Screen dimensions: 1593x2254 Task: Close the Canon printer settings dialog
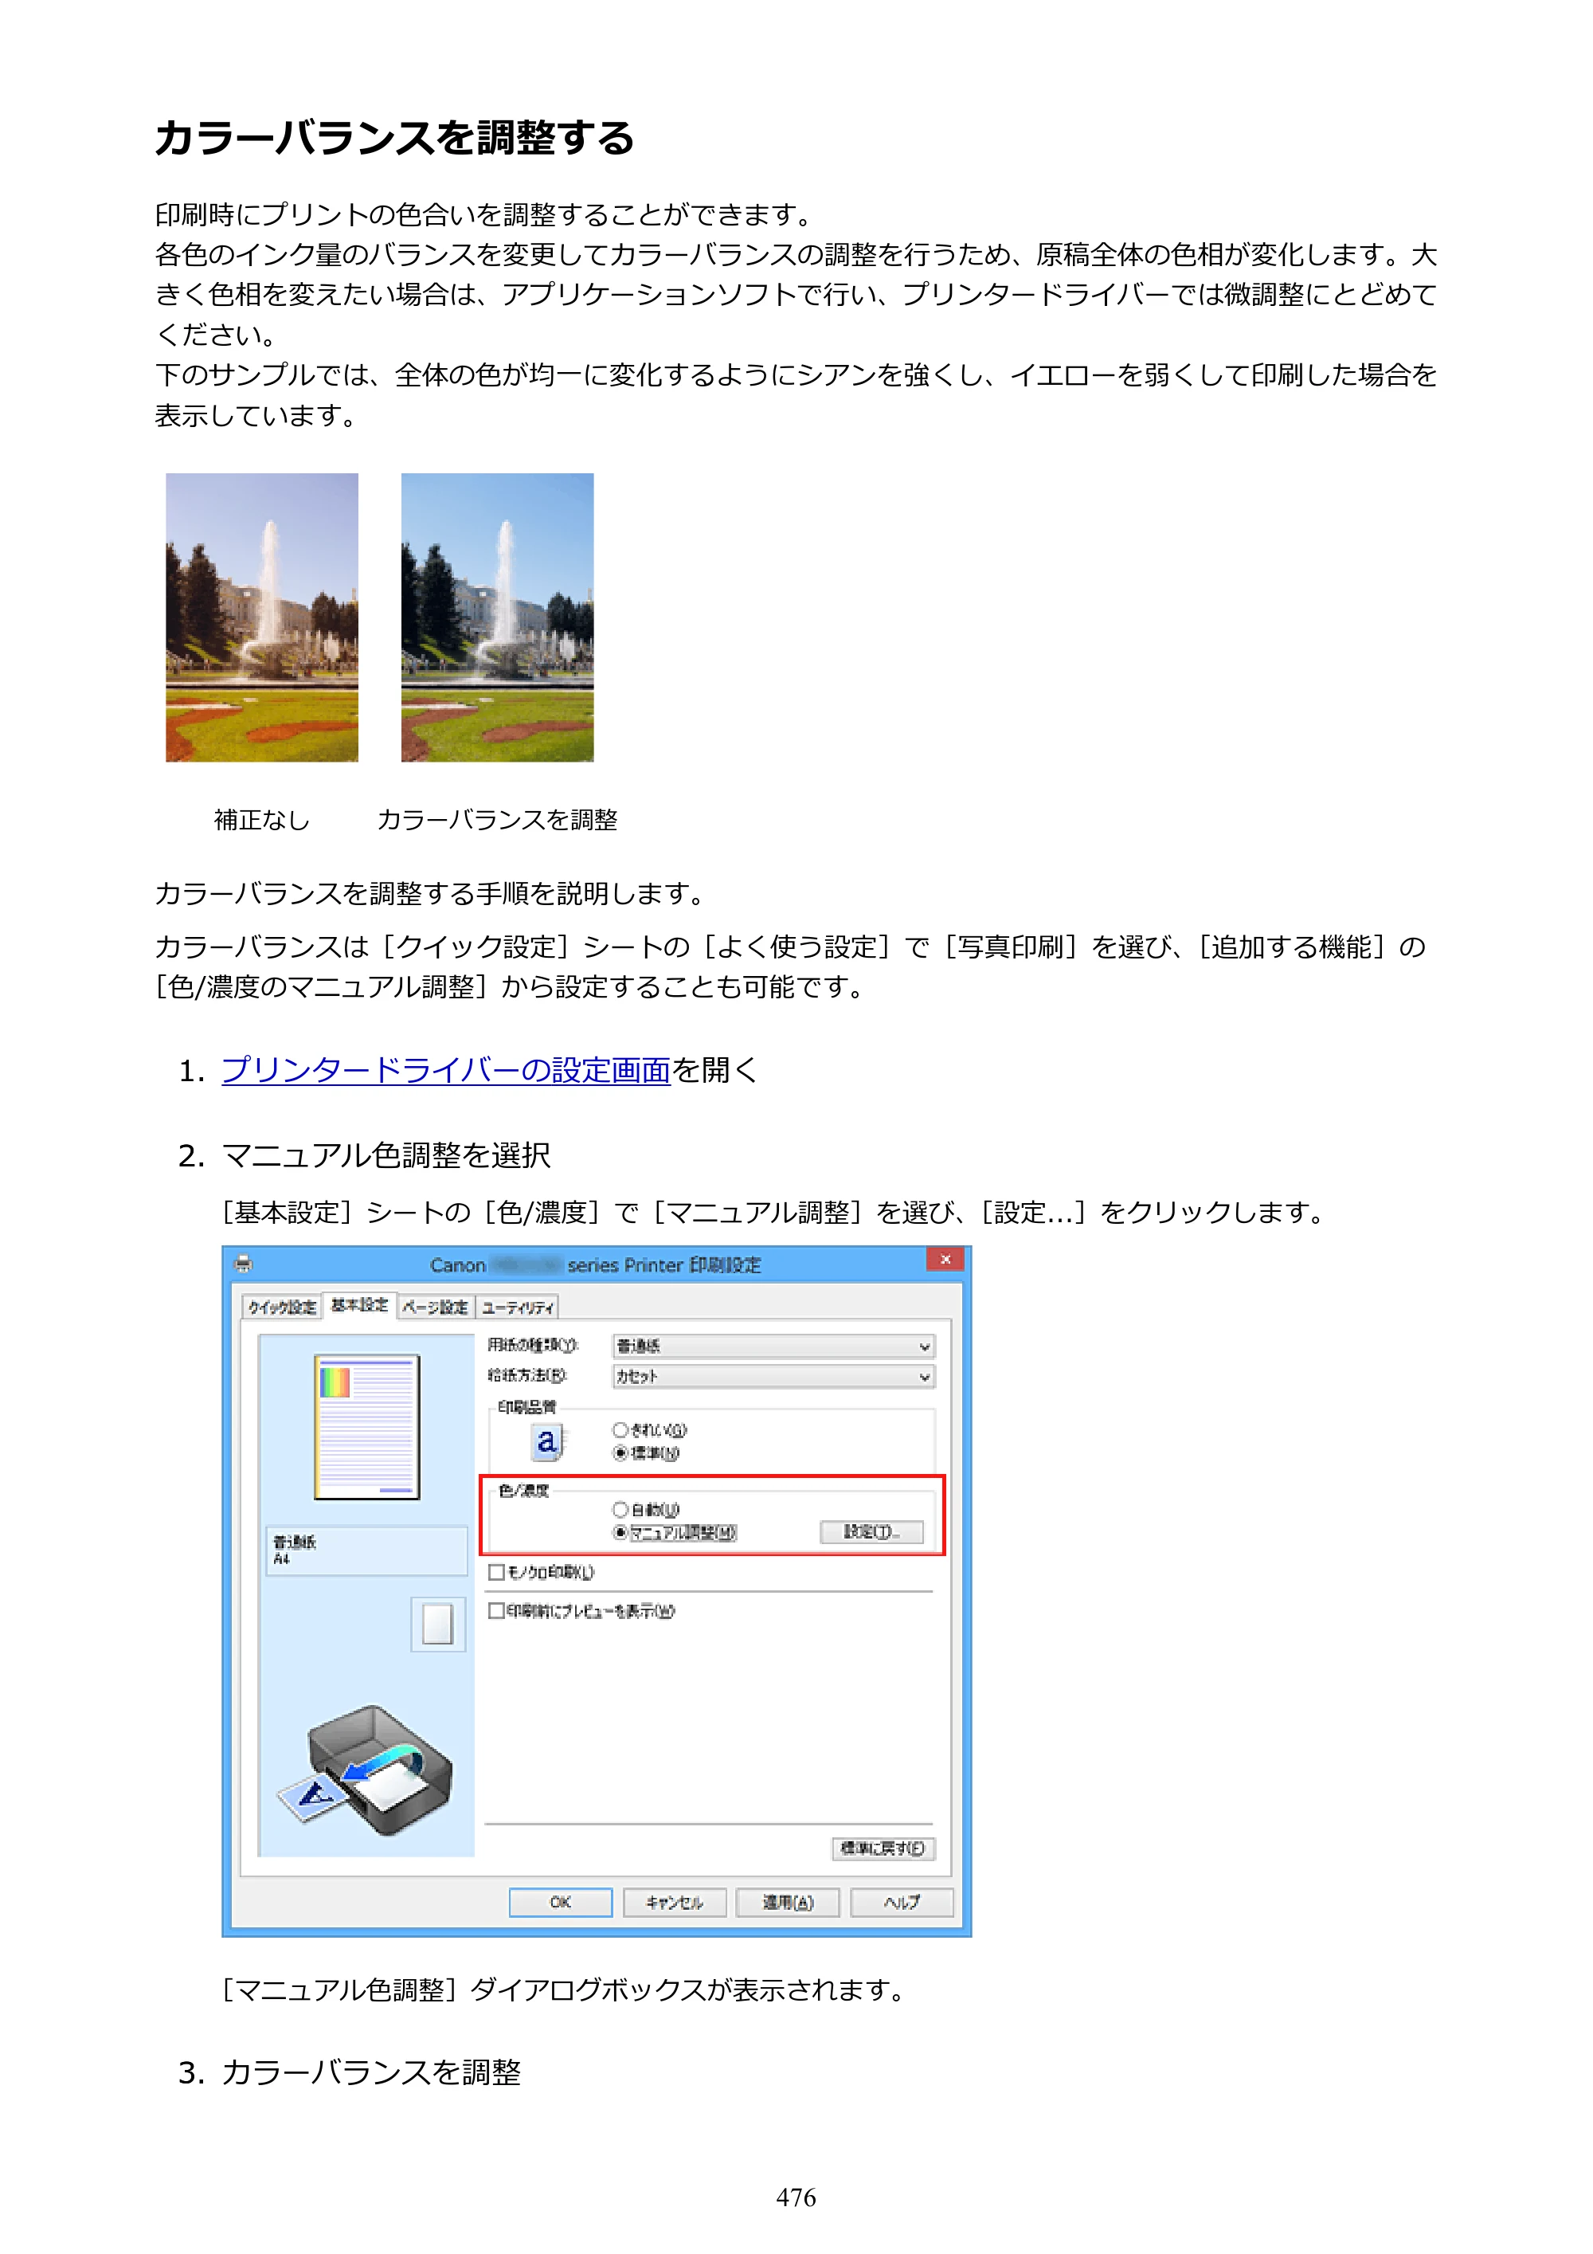pos(945,1260)
